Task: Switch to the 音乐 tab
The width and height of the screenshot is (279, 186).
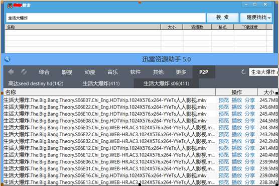Action: [112, 72]
